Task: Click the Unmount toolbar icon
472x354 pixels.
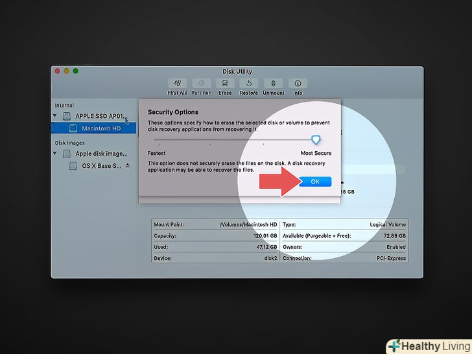Action: 274,84
